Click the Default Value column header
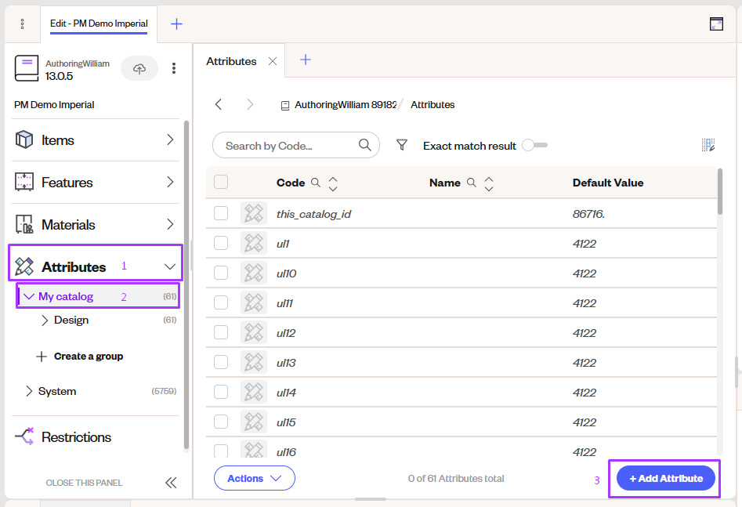Image resolution: width=742 pixels, height=507 pixels. pos(608,183)
